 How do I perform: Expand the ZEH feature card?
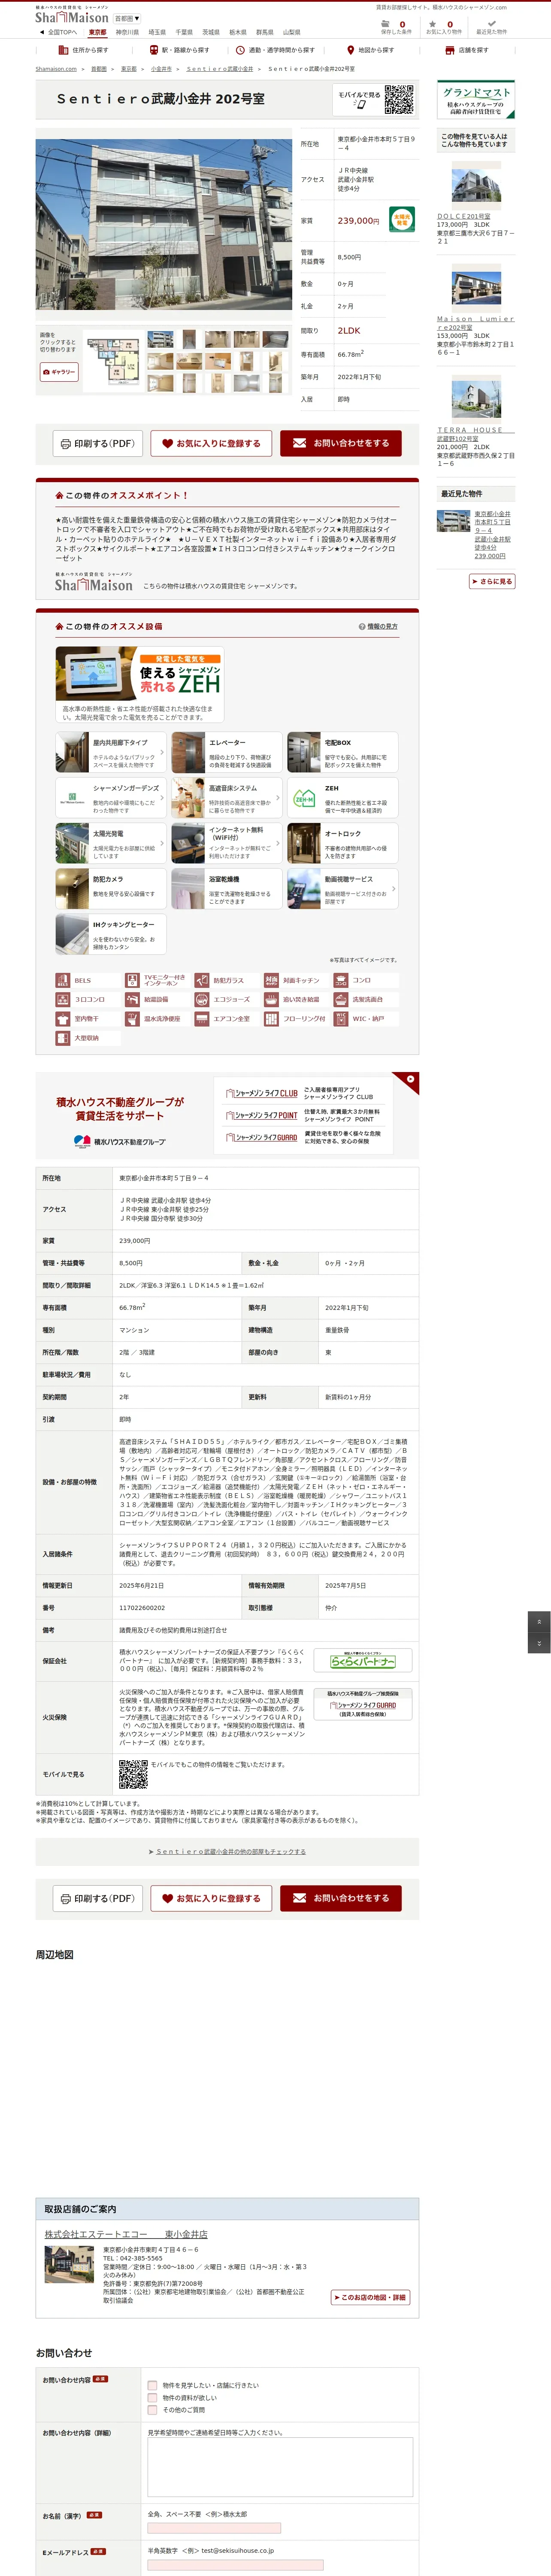pos(342,798)
